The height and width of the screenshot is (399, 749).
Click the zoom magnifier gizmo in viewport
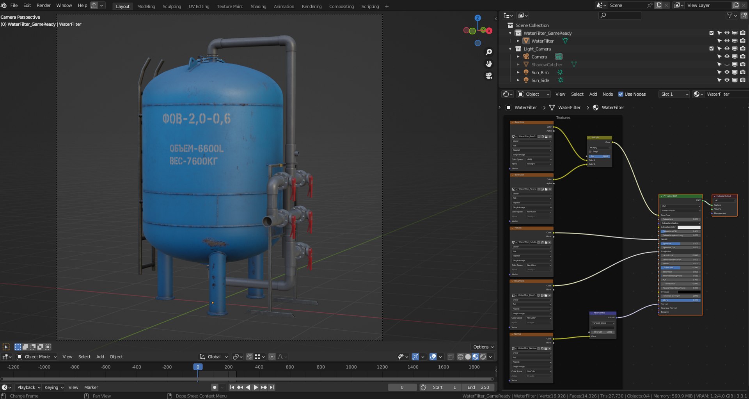click(489, 52)
